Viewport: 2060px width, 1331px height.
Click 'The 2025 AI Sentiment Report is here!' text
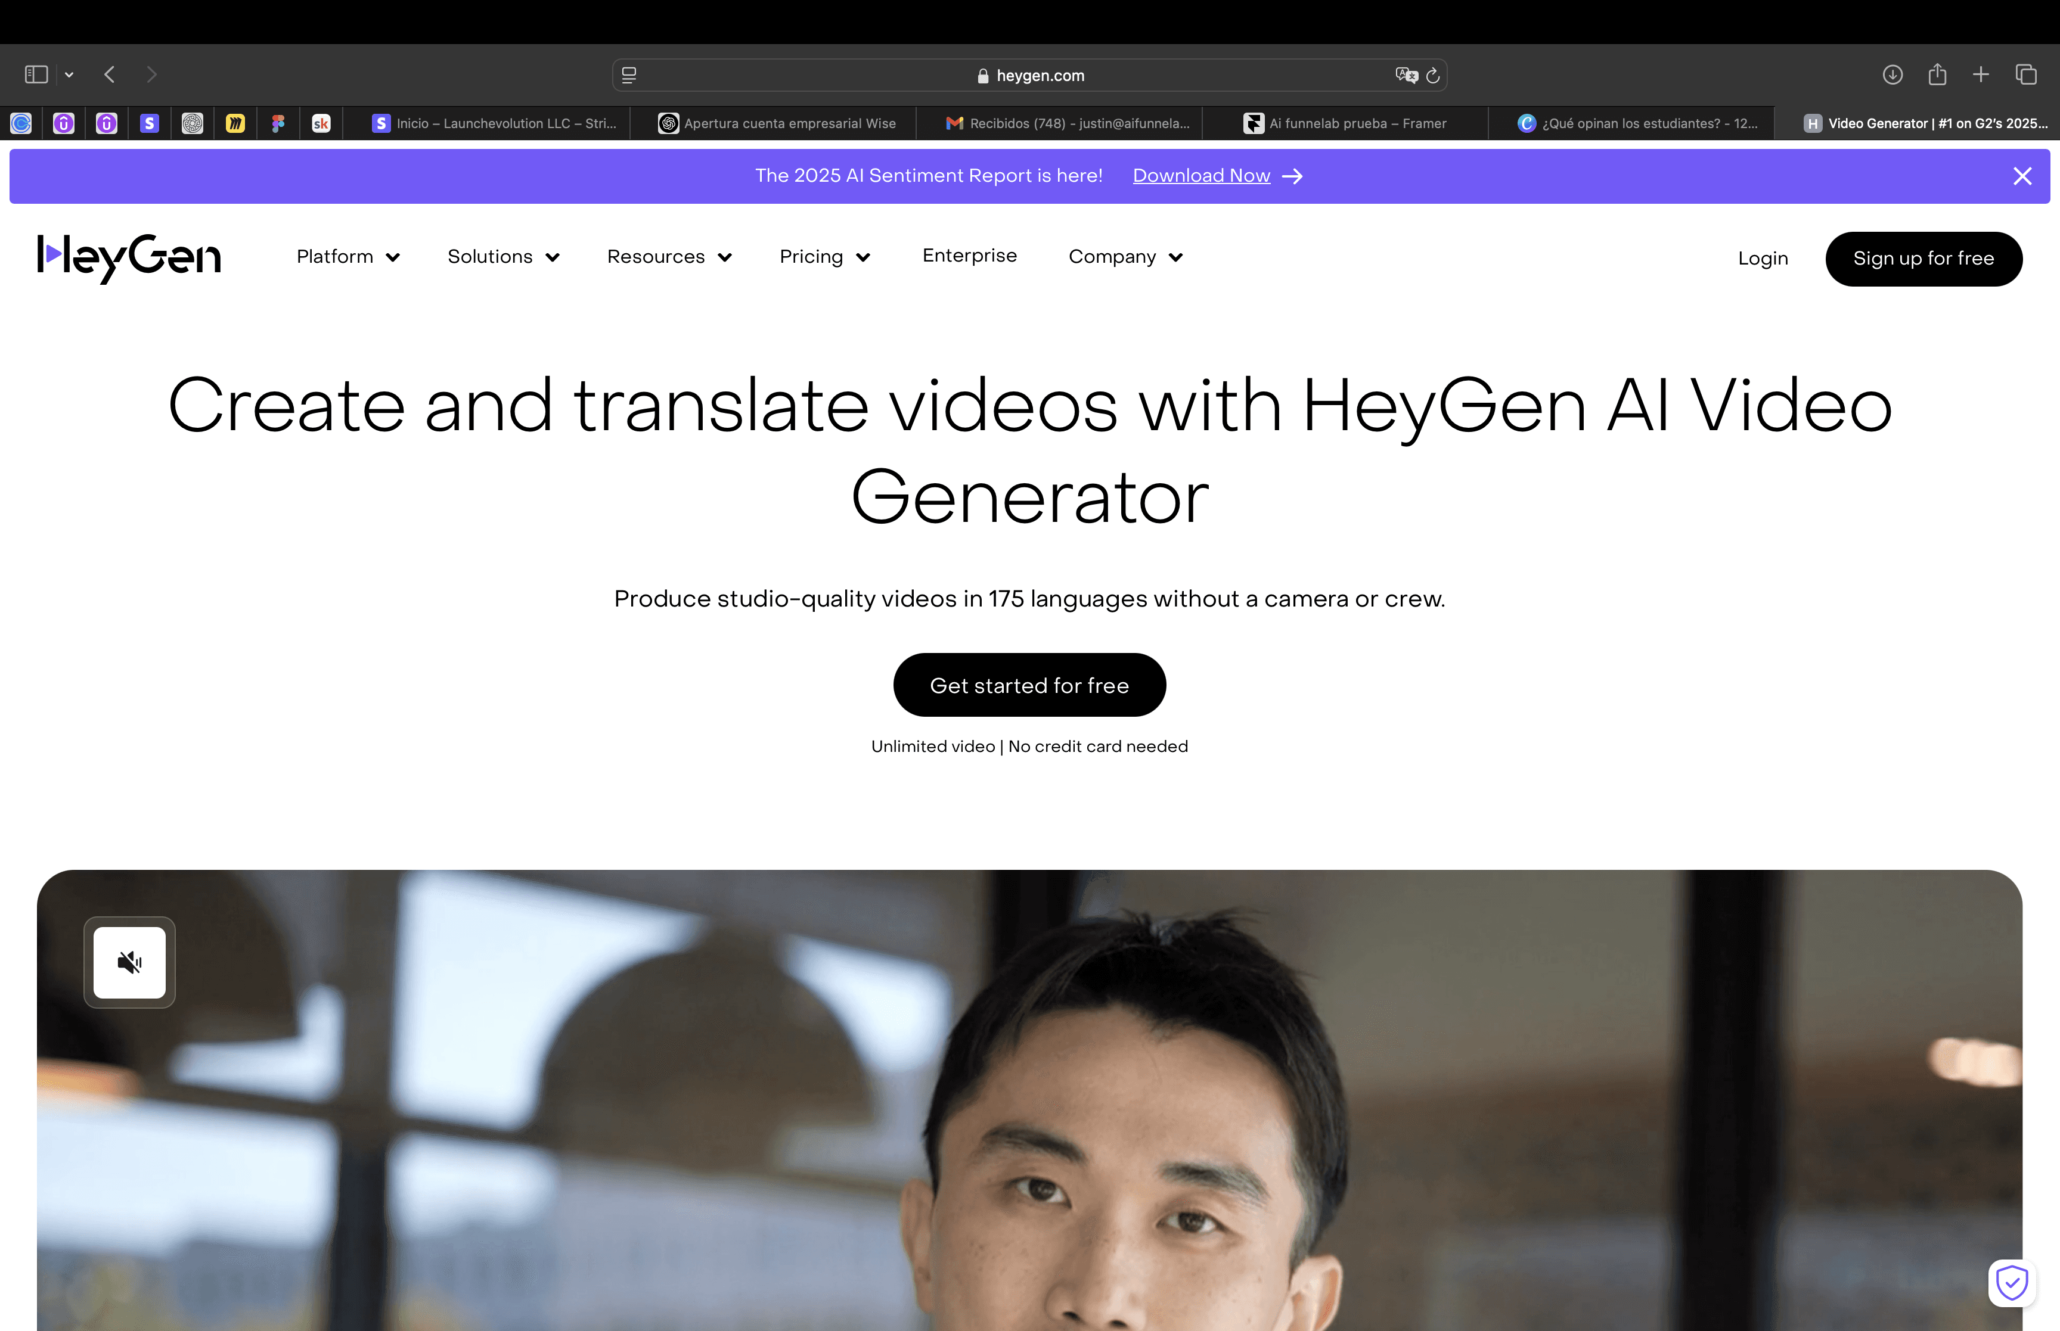point(929,175)
